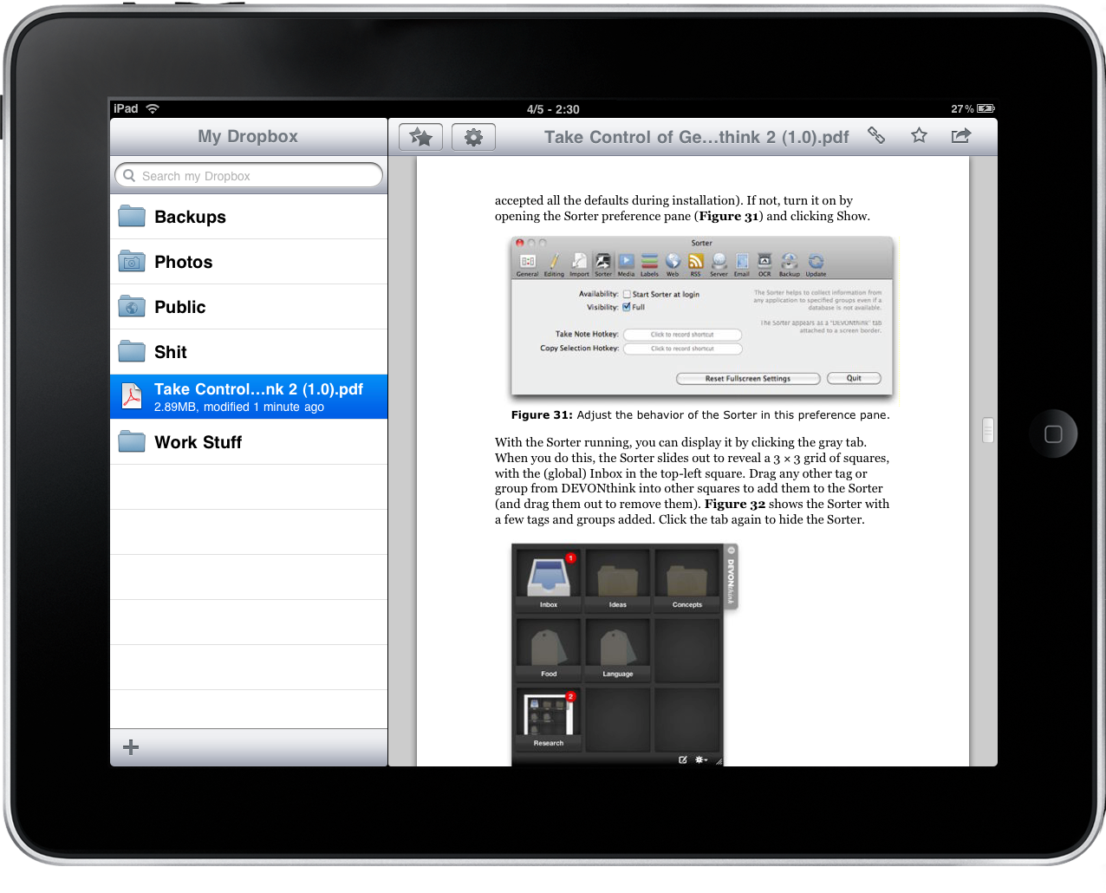Viewport: 1106px width, 893px height.
Task: Tap the Wi-Fi status icon
Action: coord(153,108)
